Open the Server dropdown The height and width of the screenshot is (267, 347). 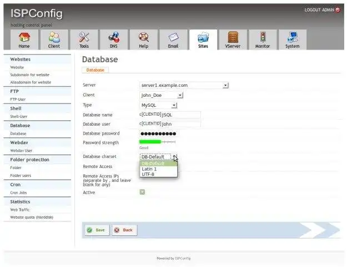184,85
